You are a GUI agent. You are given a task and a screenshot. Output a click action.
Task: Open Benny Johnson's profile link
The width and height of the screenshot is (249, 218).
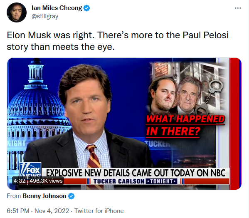click(44, 196)
